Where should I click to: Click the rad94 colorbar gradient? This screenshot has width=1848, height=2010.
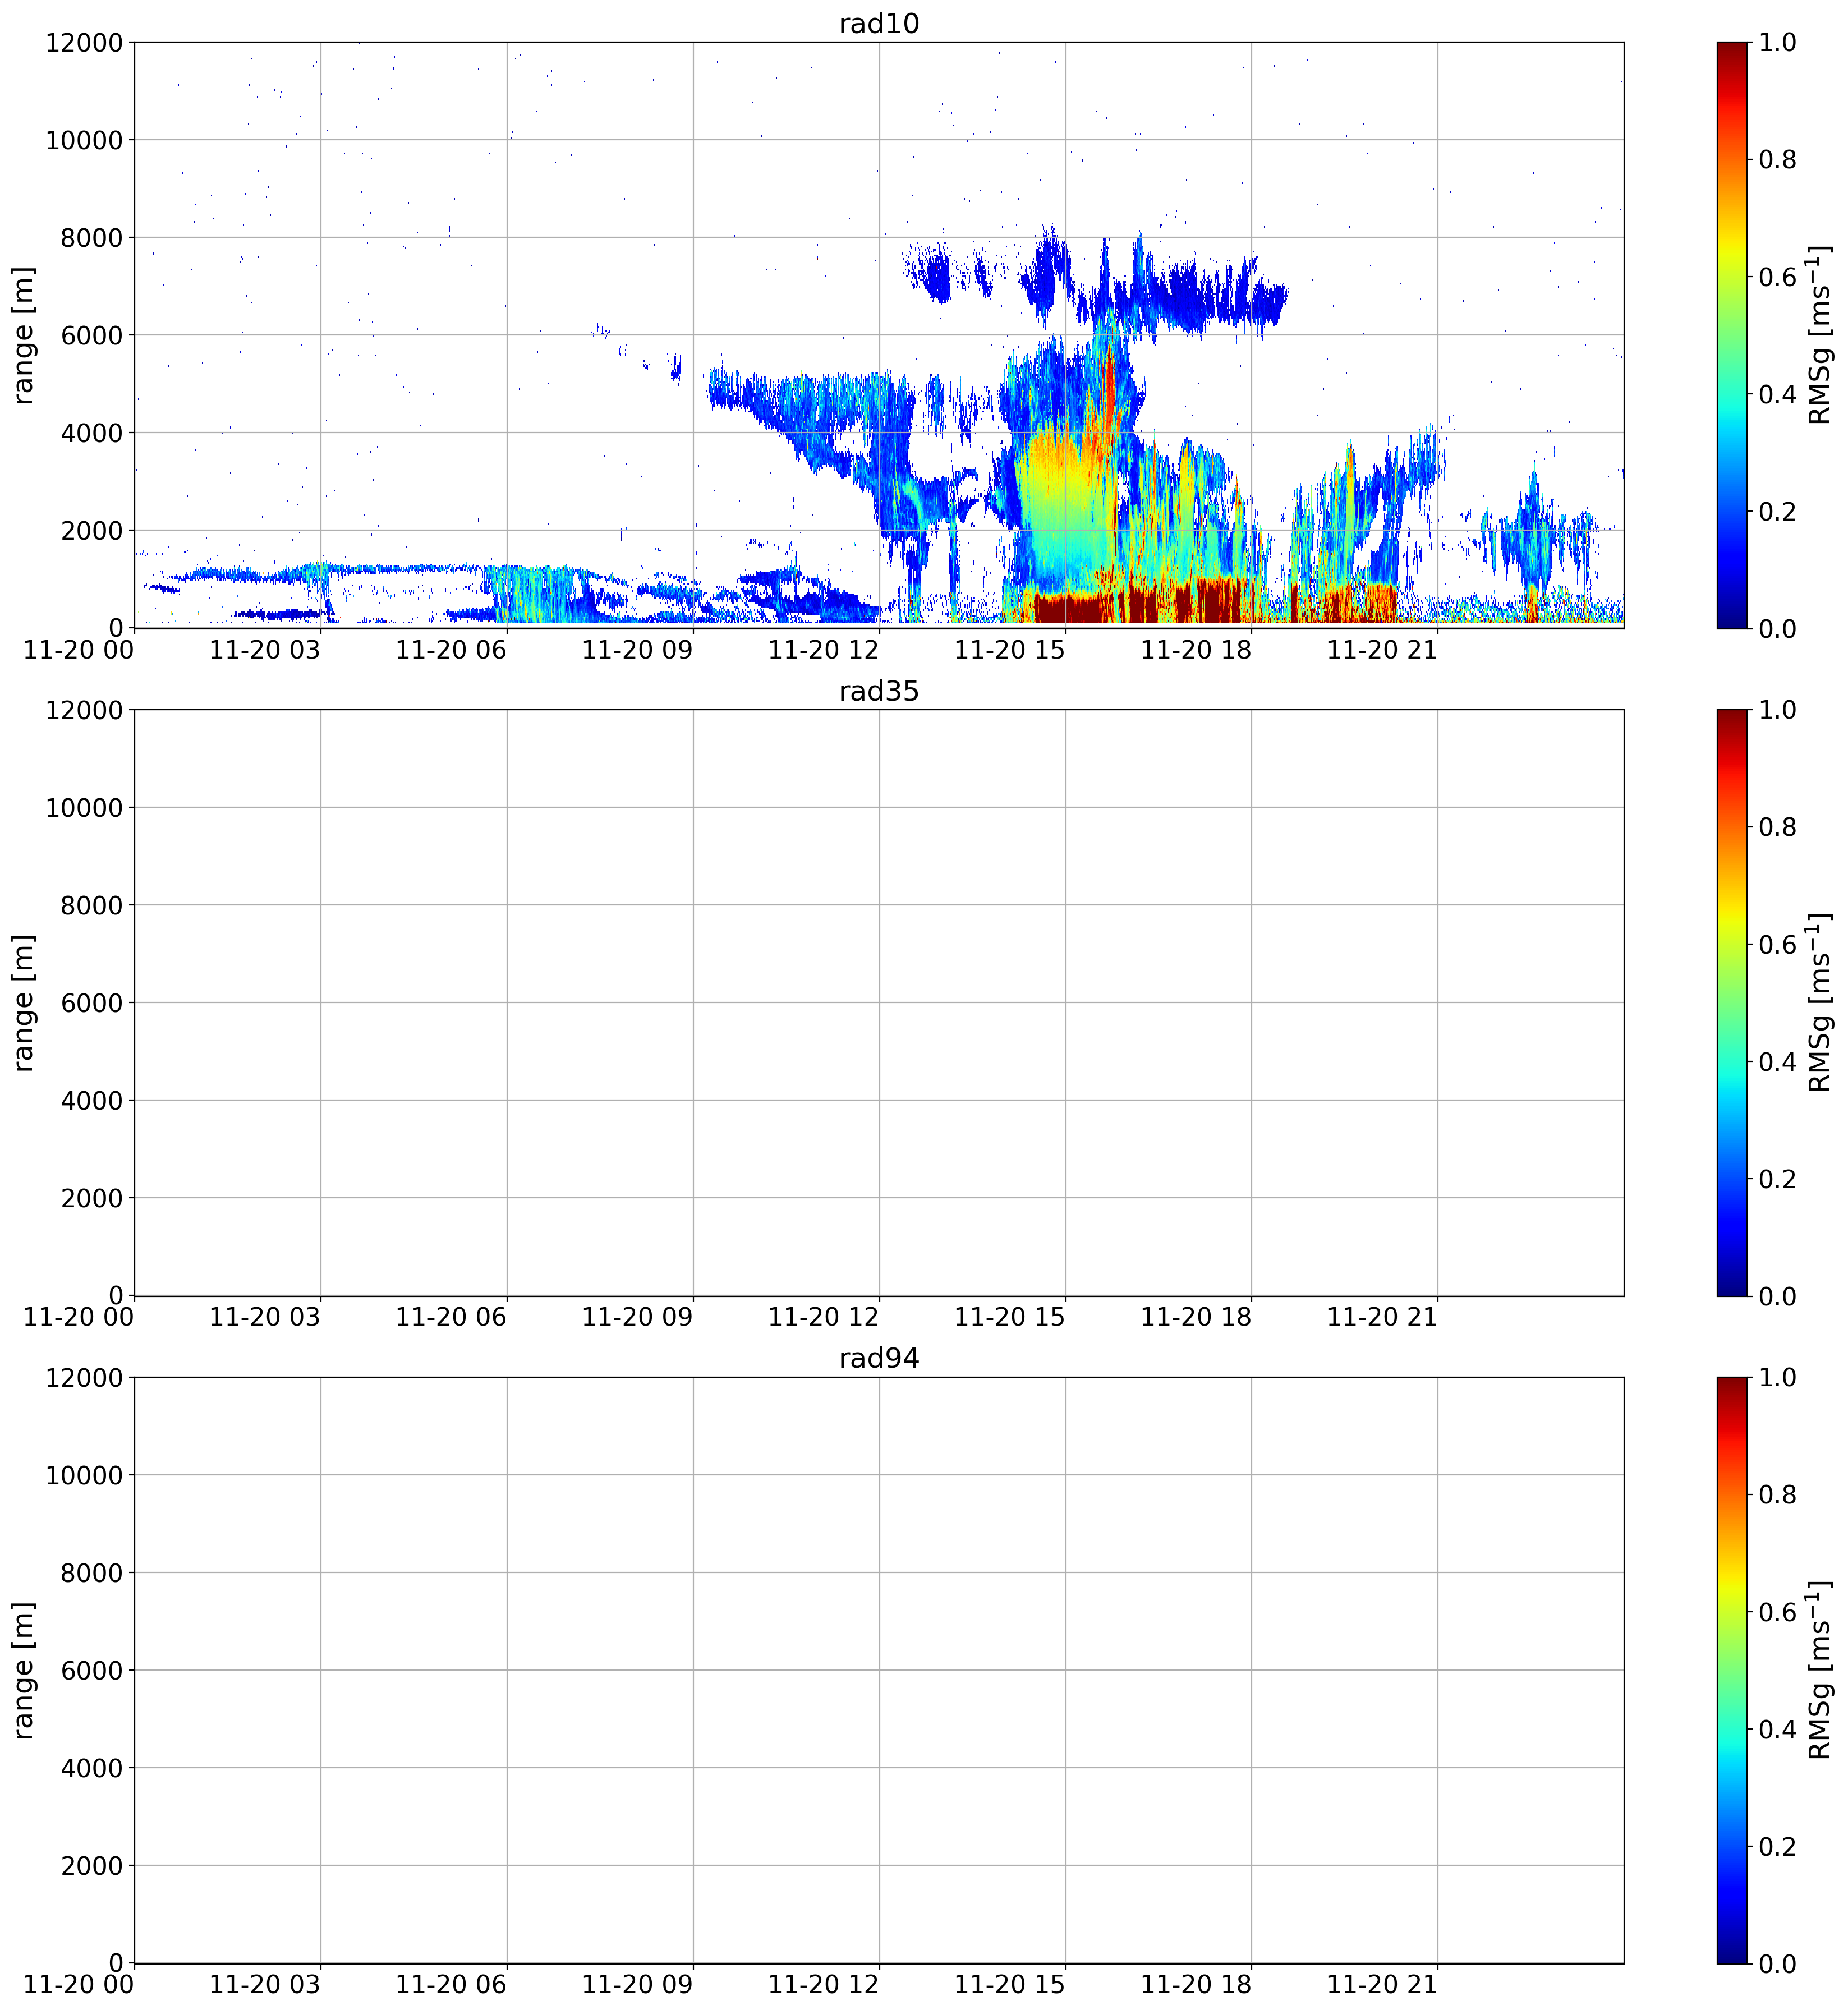click(x=1732, y=1670)
